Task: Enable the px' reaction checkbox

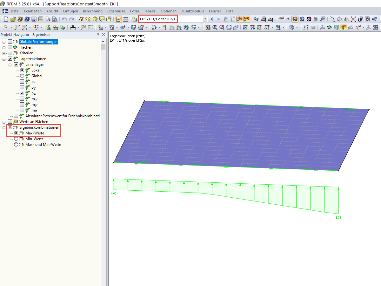Action: pos(22,82)
